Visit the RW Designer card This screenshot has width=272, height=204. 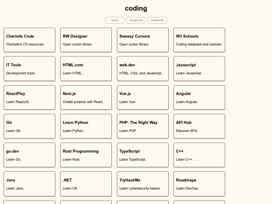86,40
